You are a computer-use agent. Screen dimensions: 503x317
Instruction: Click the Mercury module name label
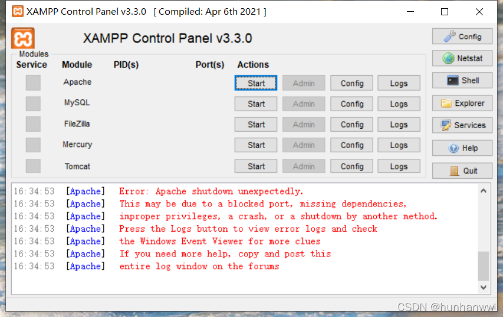(x=77, y=145)
